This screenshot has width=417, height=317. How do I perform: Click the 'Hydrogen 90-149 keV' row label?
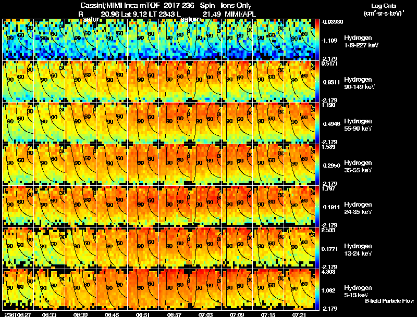[x=359, y=83]
